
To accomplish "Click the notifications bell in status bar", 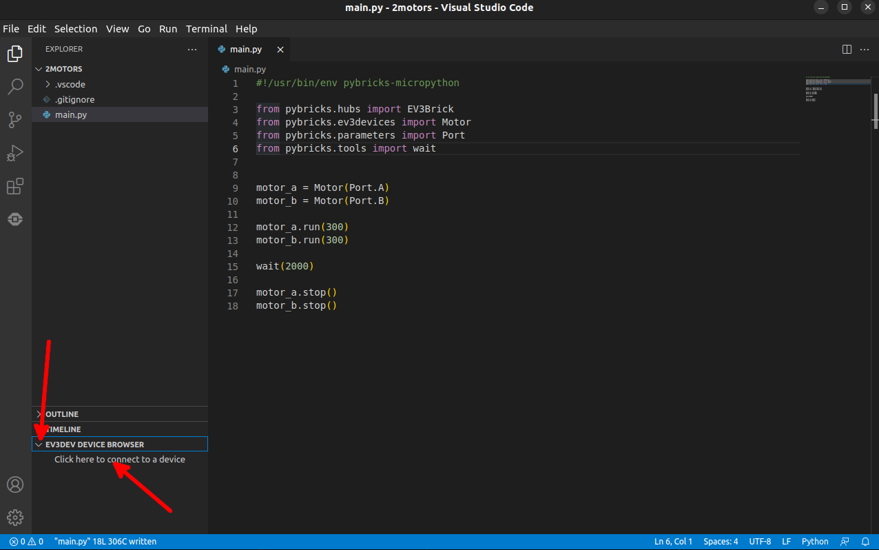I will click(865, 542).
